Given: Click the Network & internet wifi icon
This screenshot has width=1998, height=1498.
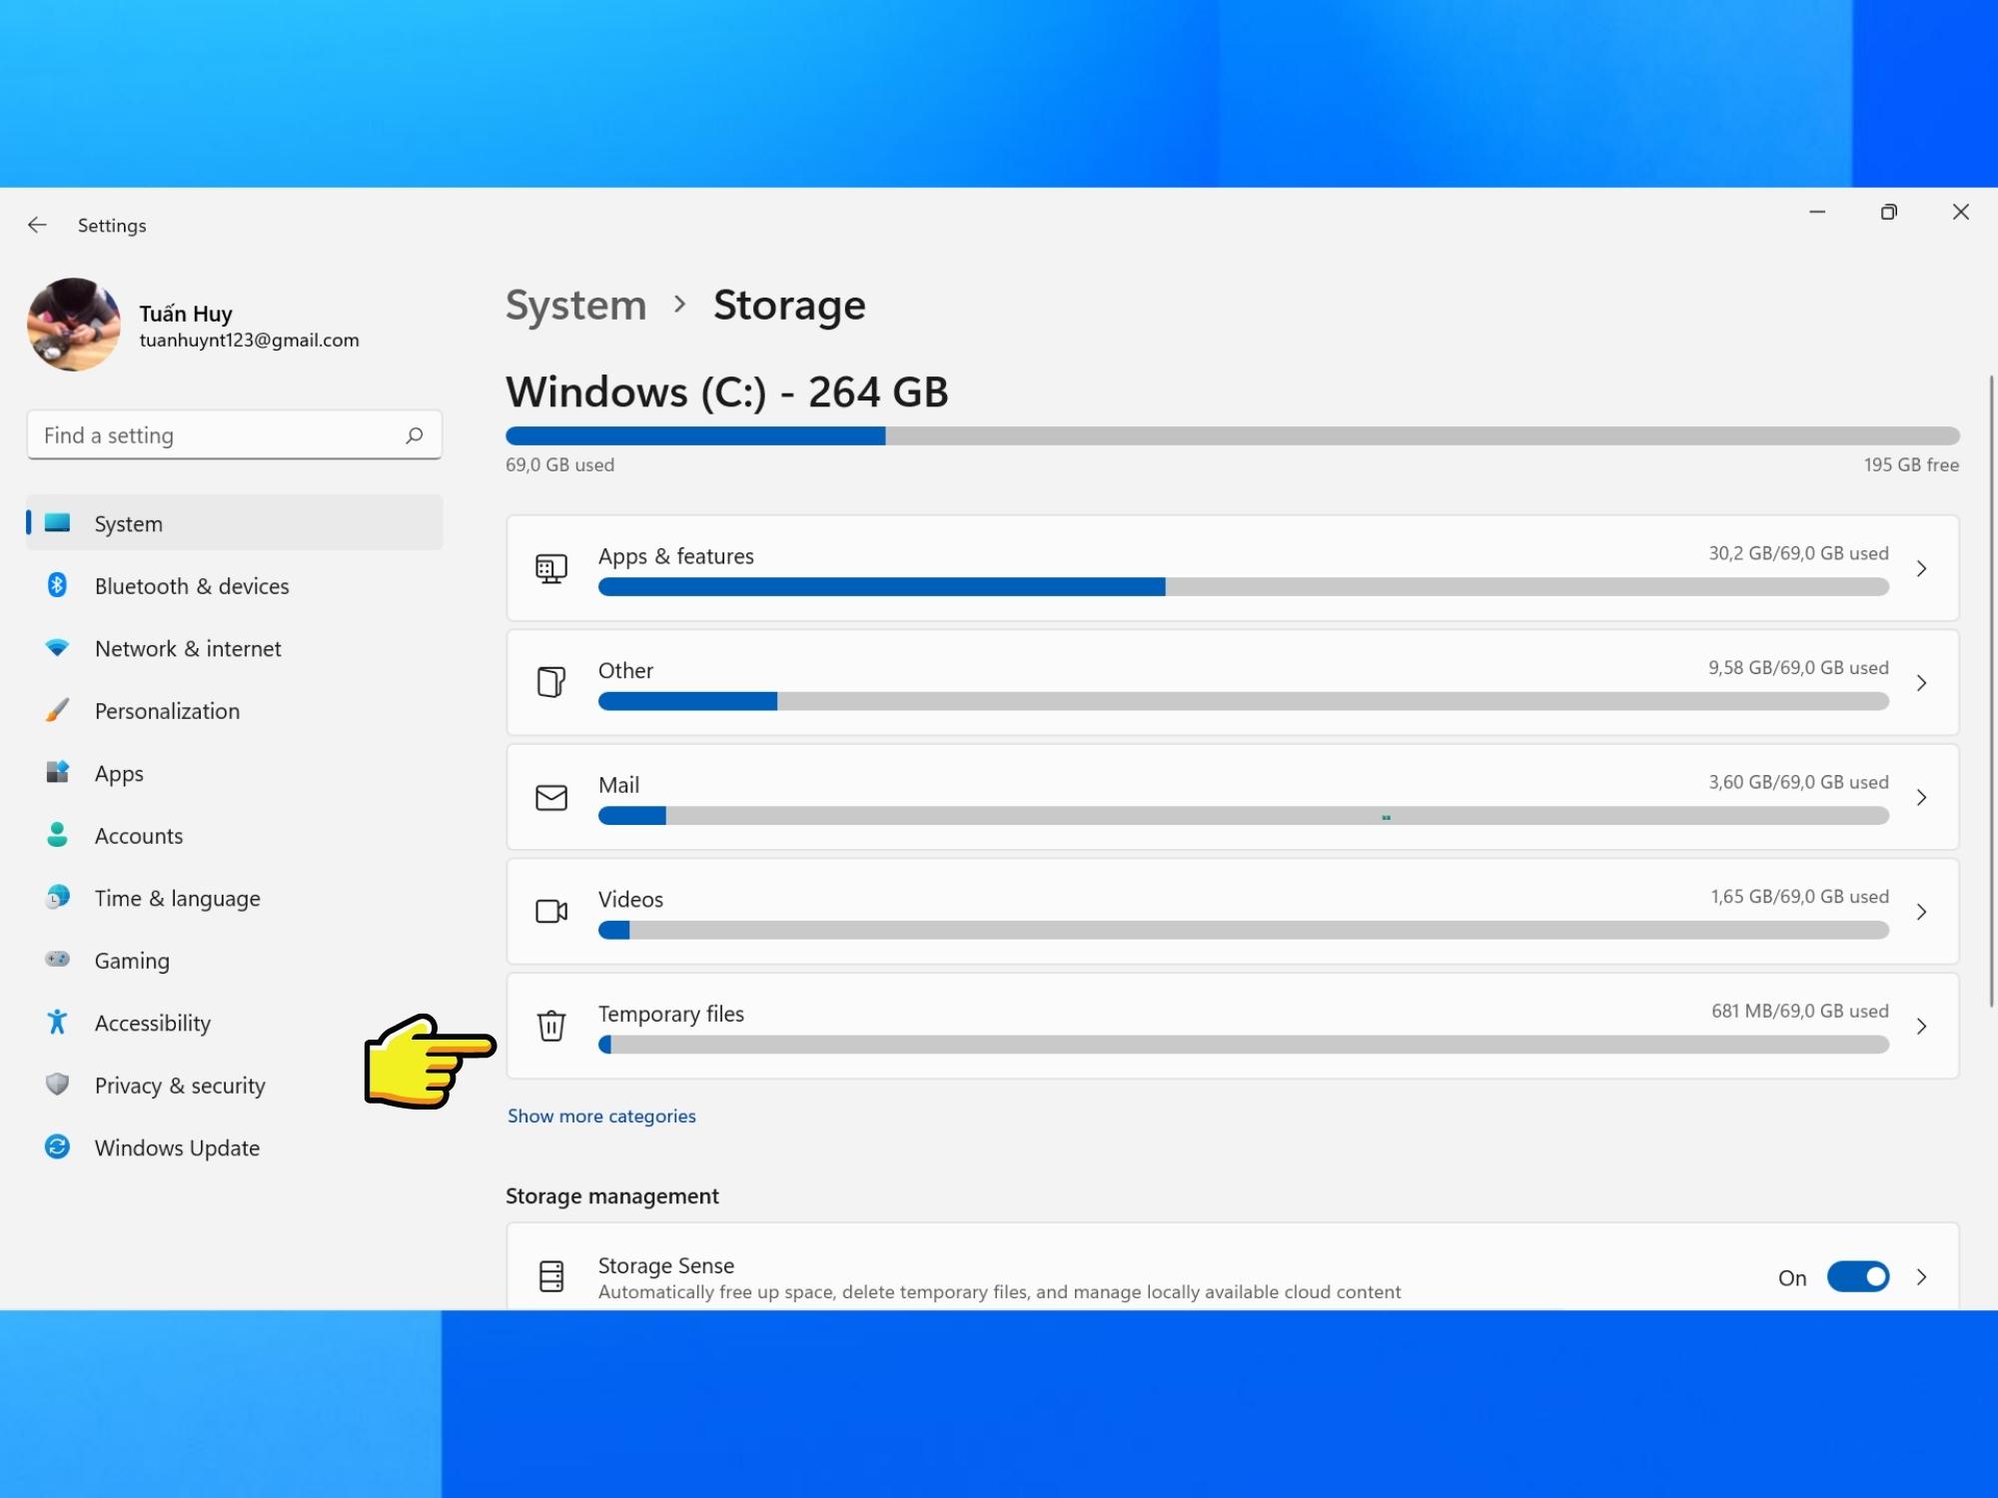Looking at the screenshot, I should [x=58, y=648].
